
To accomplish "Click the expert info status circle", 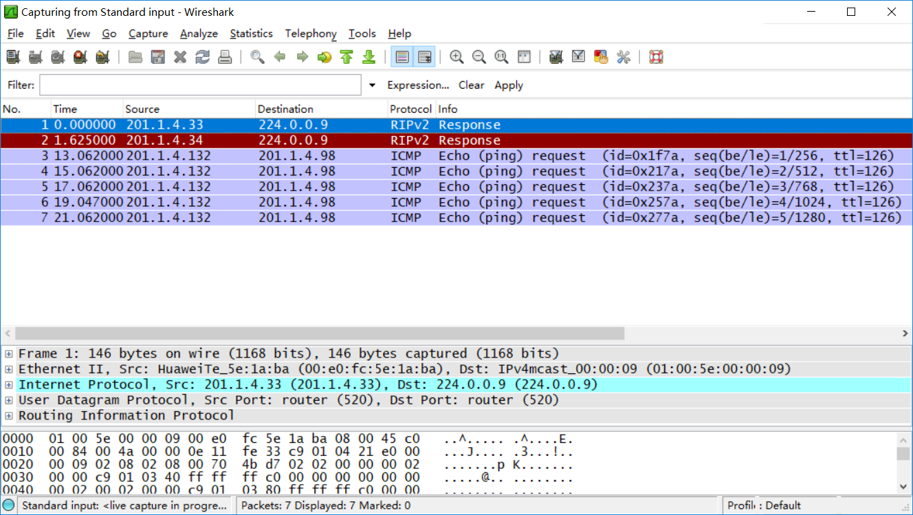I will tap(8, 505).
